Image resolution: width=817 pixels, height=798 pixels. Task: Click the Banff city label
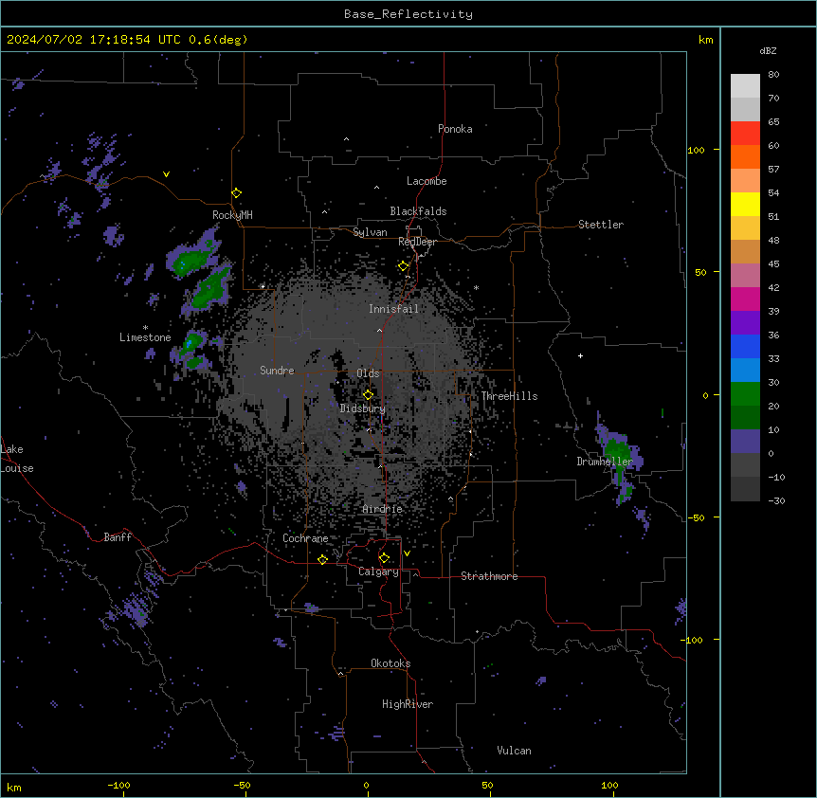(118, 537)
